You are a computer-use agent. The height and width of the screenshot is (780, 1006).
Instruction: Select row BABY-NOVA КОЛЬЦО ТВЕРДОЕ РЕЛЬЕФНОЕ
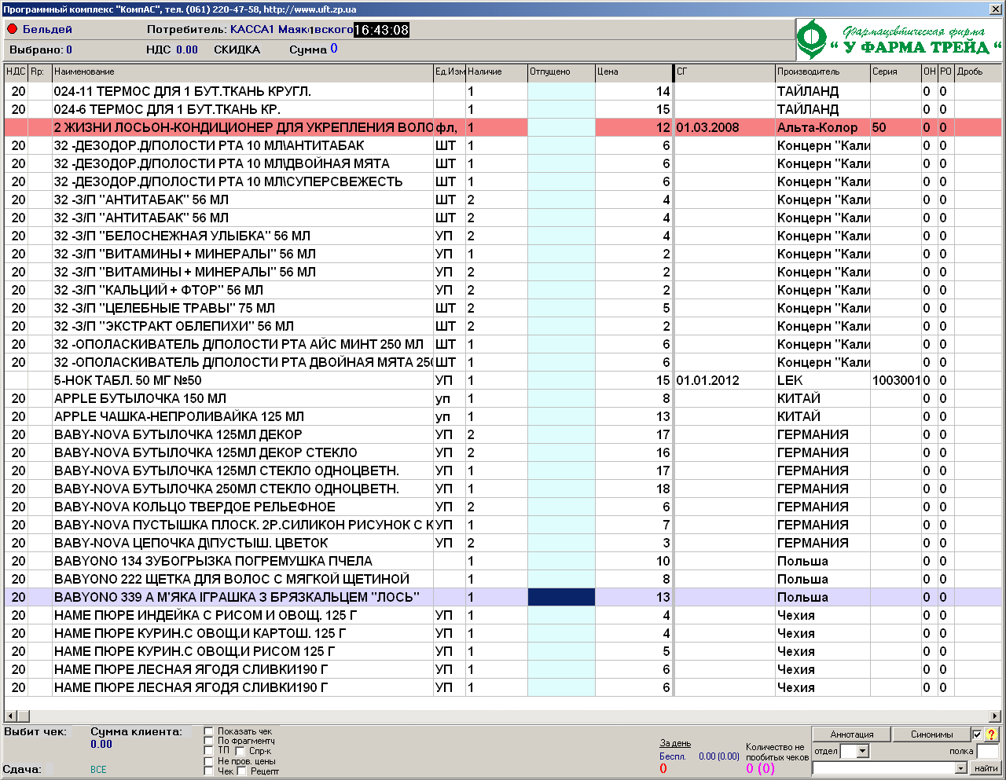(503, 507)
